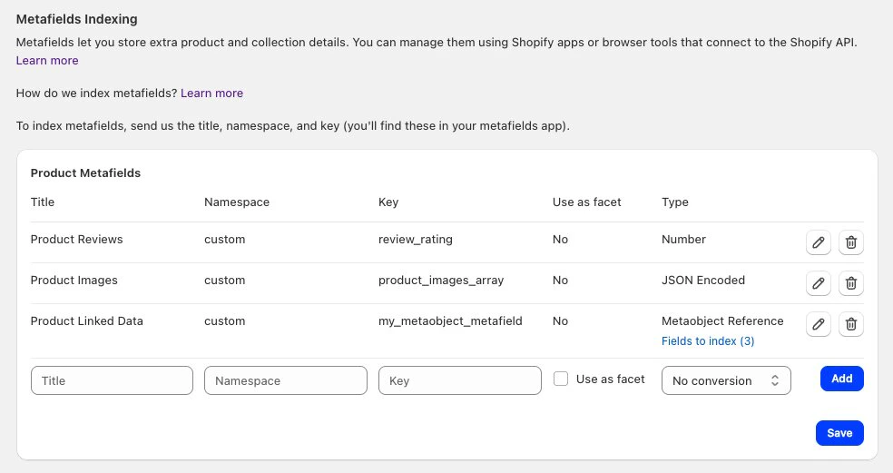Click custom namespace in Product Linked Data row
The image size is (893, 473).
pos(225,320)
